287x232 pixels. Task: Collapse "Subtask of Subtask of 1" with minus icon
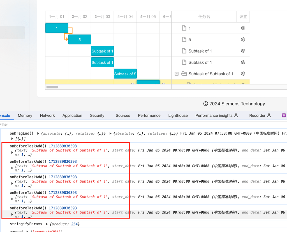(x=177, y=74)
